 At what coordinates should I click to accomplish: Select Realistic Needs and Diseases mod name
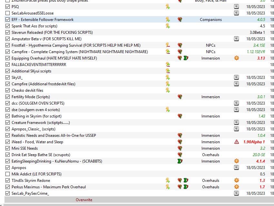54,136
